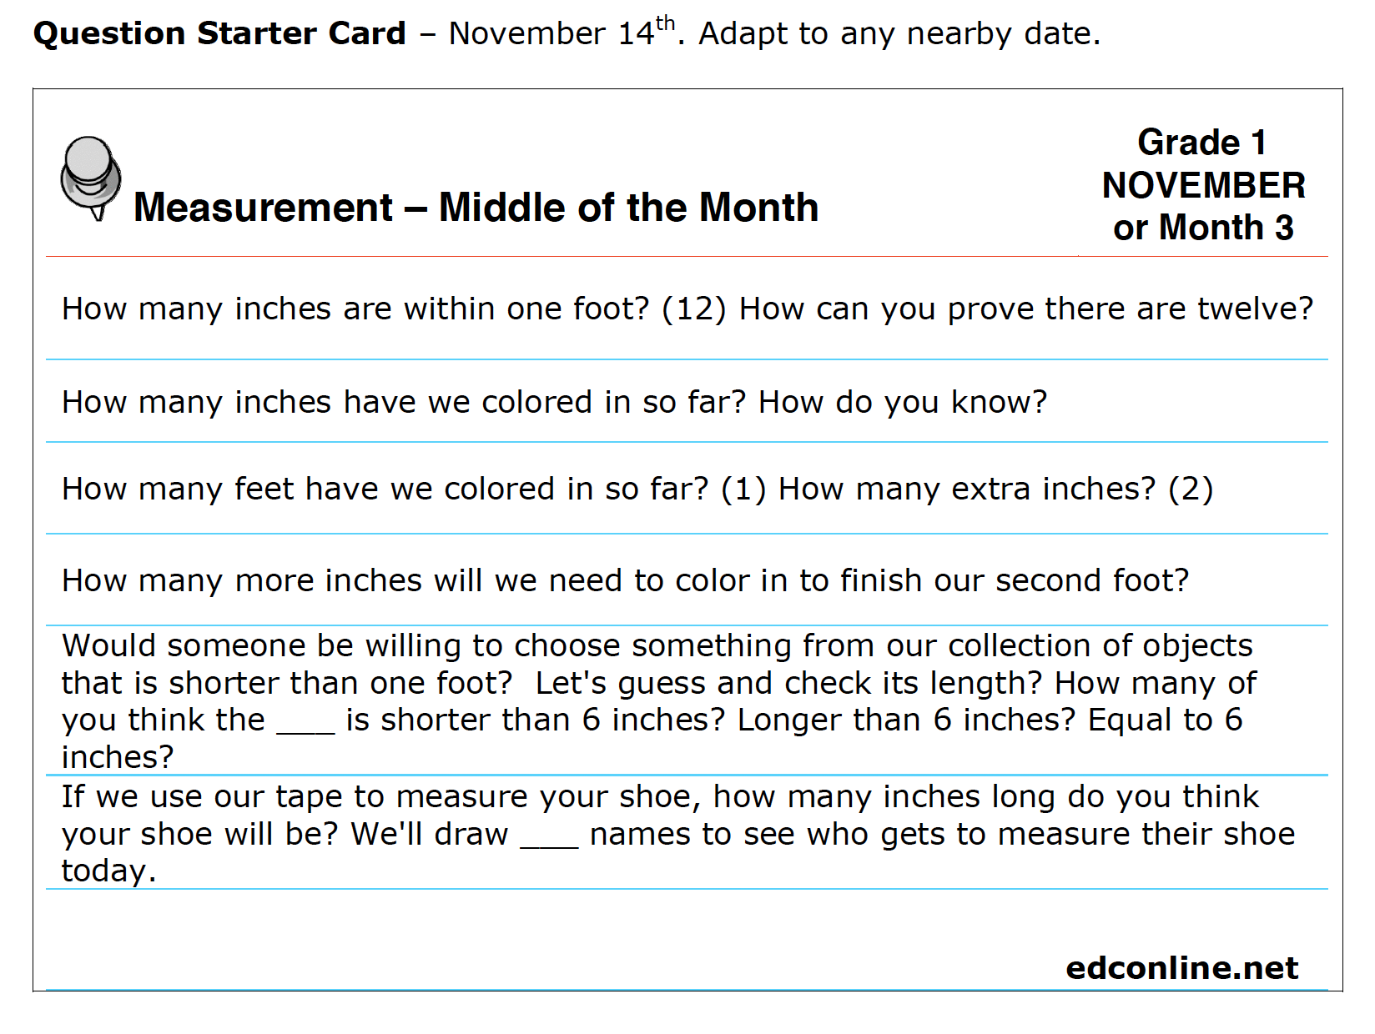Click the 'inches have we colored in so far' row
This screenshot has height=1034, width=1375.
tap(687, 402)
